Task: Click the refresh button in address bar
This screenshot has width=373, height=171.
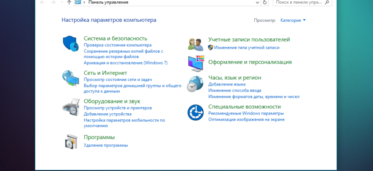Action: (265, 3)
